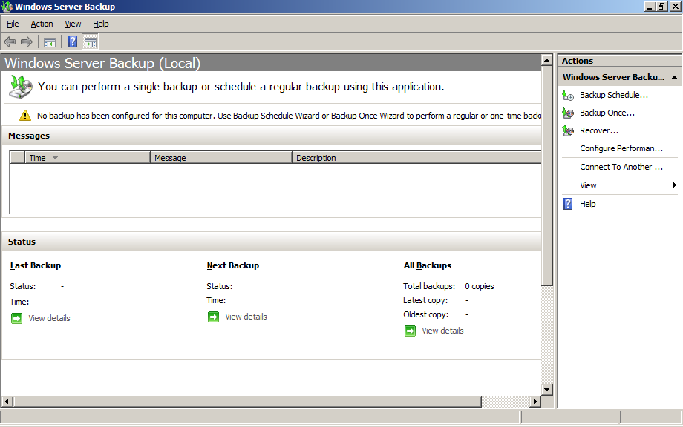Click the Back arrow toolbar icon
Viewport: 683px width, 427px height.
(x=10, y=42)
